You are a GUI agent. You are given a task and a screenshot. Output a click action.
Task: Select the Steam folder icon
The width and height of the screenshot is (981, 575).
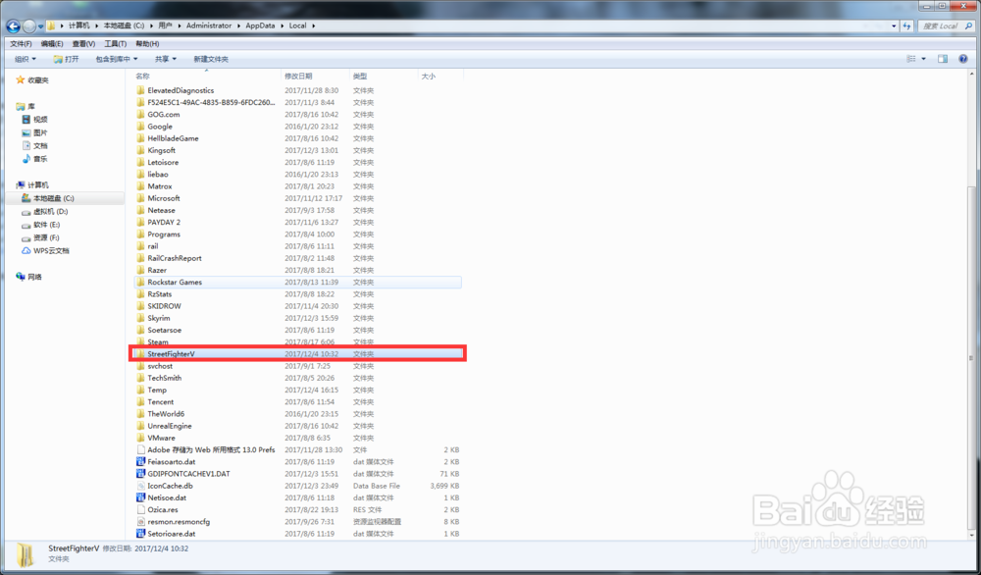140,342
